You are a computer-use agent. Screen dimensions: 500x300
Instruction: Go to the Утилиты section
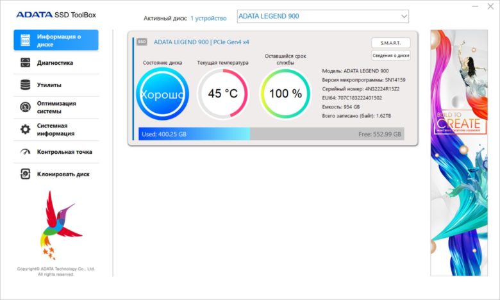coord(56,85)
